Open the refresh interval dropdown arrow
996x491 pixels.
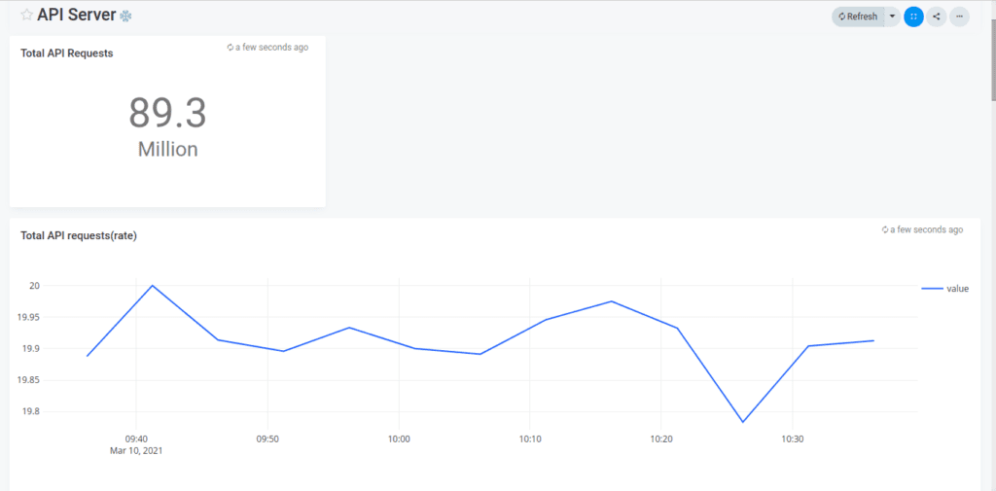click(892, 17)
